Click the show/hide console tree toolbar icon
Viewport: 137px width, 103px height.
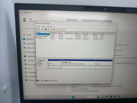coord(42,29)
